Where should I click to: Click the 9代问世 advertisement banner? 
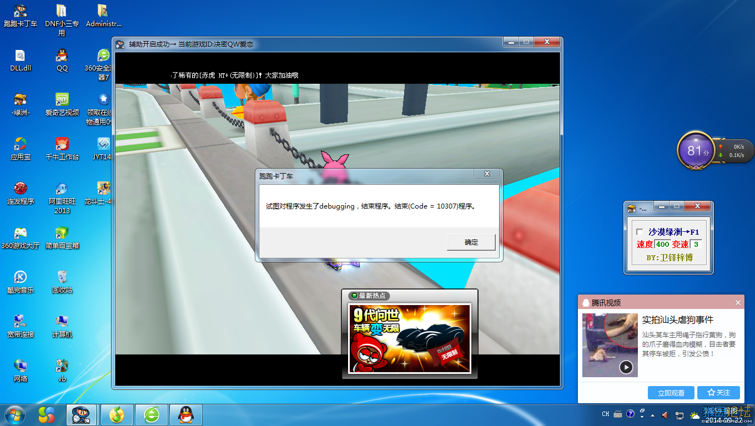pyautogui.click(x=409, y=339)
